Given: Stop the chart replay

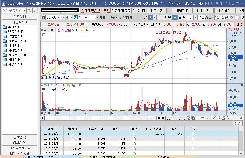Looking at the screenshot, I should (159, 118).
